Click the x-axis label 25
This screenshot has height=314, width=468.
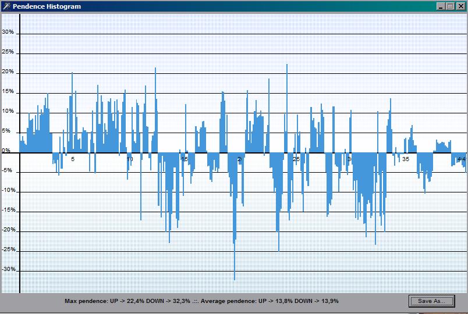(296, 159)
